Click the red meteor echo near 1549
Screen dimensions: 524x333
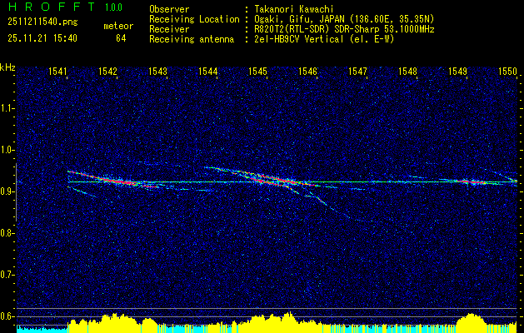470,181
